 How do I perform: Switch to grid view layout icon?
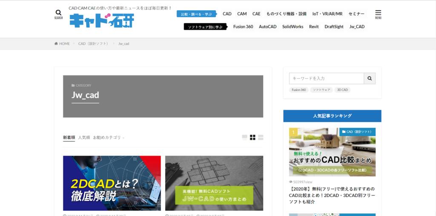(x=252, y=137)
